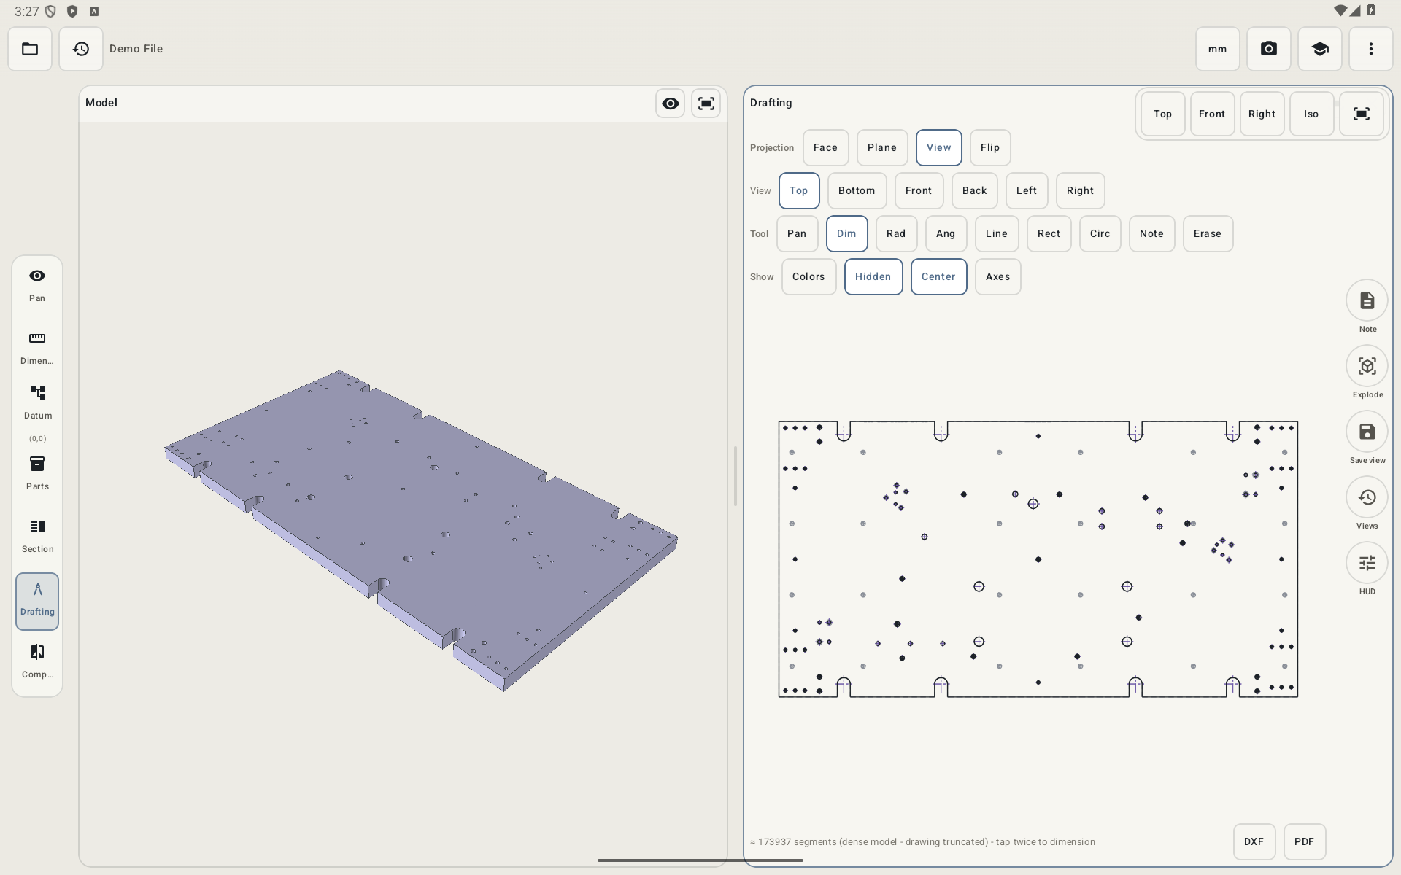Select View projection mode

pyautogui.click(x=939, y=148)
